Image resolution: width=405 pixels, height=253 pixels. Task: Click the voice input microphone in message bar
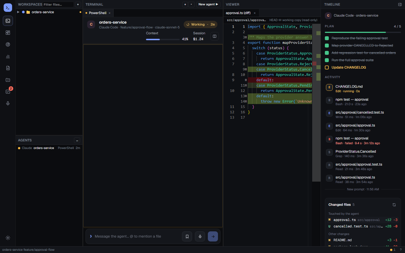point(200,236)
